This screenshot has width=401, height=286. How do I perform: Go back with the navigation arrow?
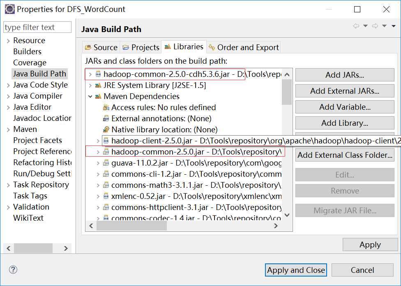(x=356, y=26)
